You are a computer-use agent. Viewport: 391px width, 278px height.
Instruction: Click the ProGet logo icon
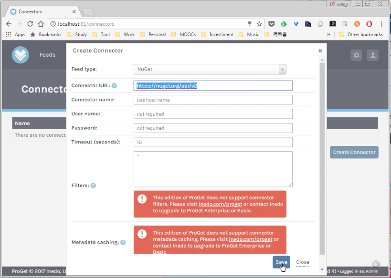point(21,55)
